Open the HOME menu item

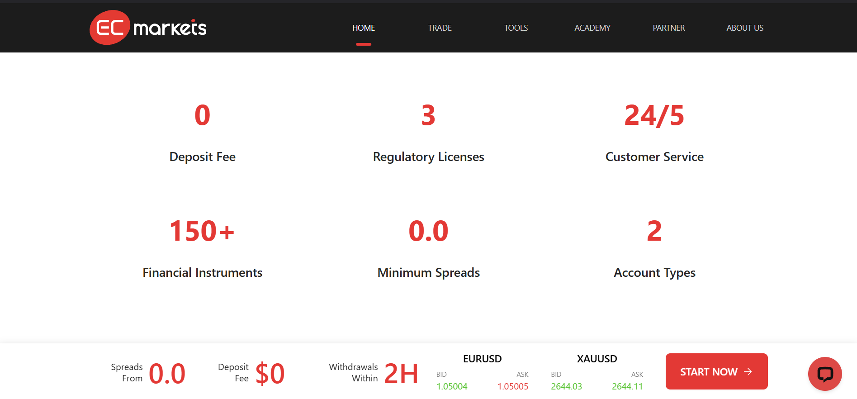coord(364,28)
